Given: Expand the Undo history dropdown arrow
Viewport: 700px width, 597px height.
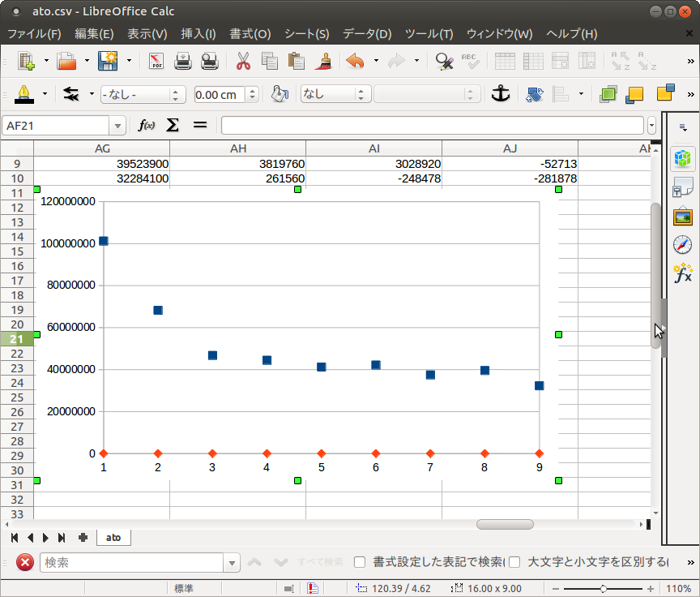Looking at the screenshot, I should [377, 61].
